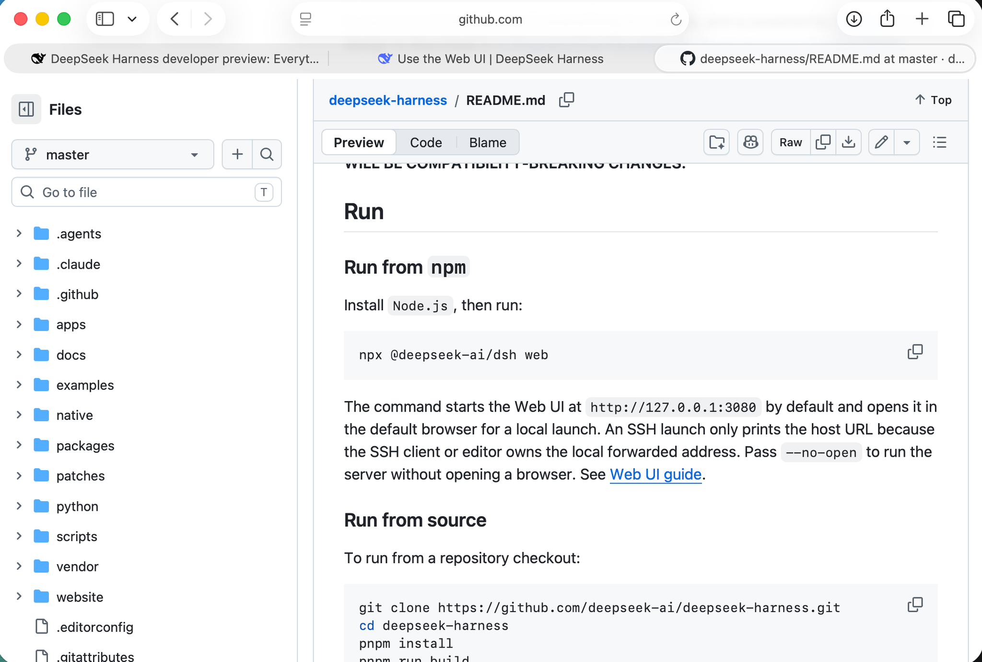Focus the Go to file field
The width and height of the screenshot is (982, 662).
tap(146, 192)
